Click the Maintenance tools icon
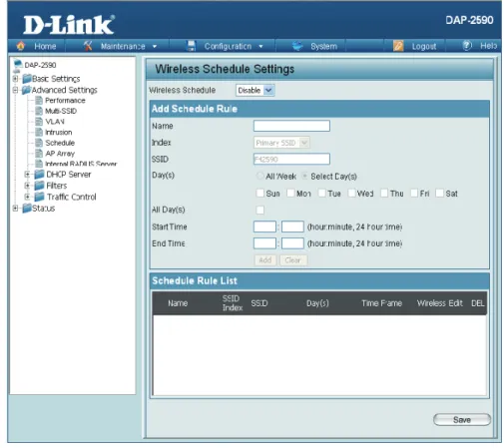The image size is (504, 448). coord(88,46)
